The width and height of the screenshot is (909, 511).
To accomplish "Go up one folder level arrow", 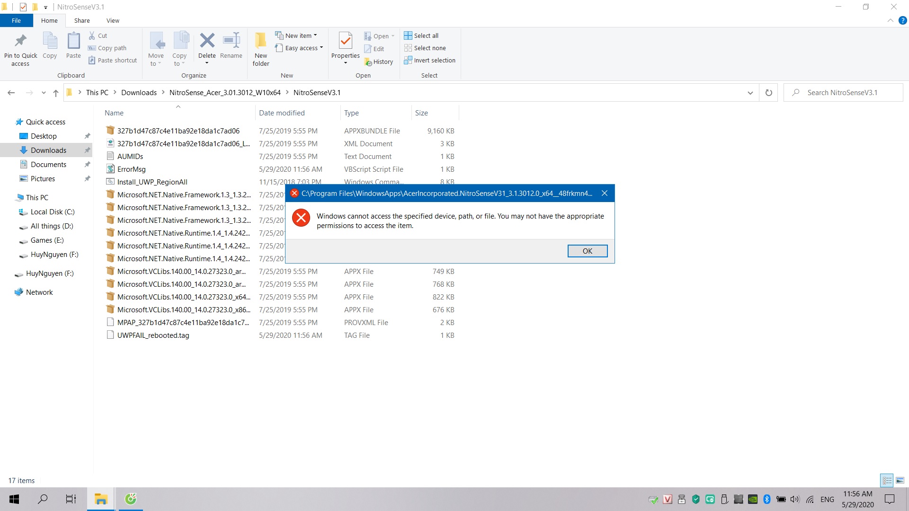I will (x=56, y=93).
